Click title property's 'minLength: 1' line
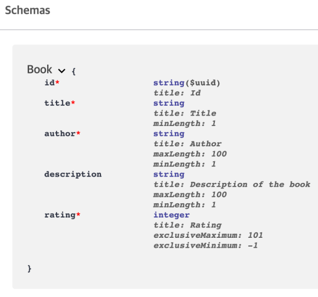 point(185,123)
